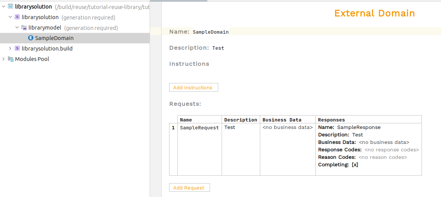
Task: Click the librarysolution project root icon
Action: coord(10,7)
